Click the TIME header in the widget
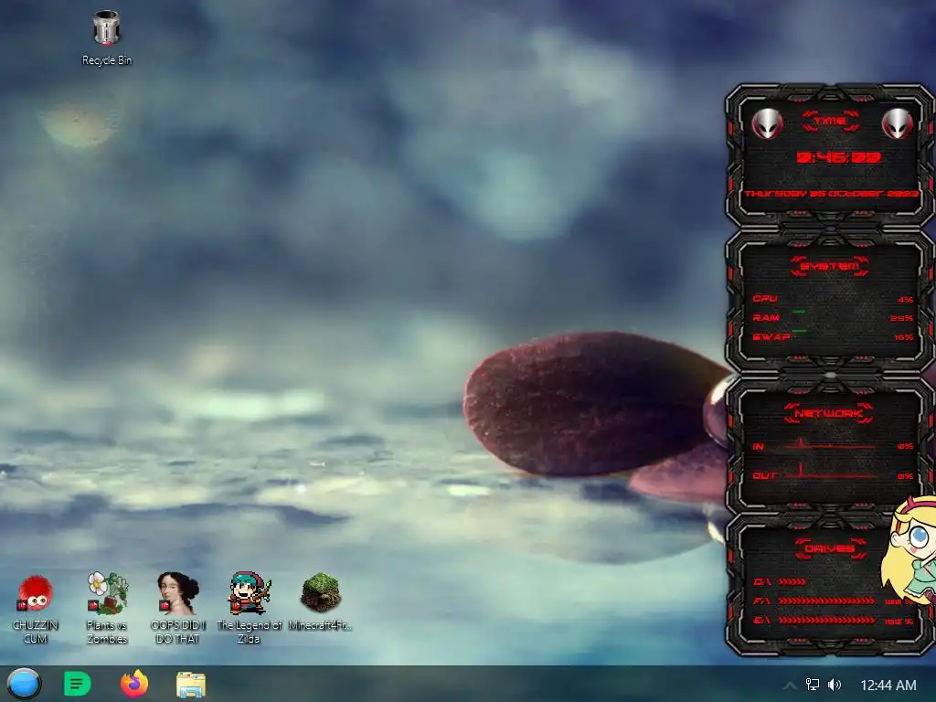 (830, 122)
